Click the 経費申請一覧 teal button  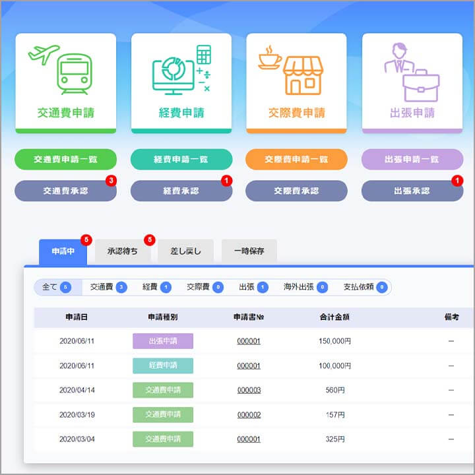pos(181,159)
